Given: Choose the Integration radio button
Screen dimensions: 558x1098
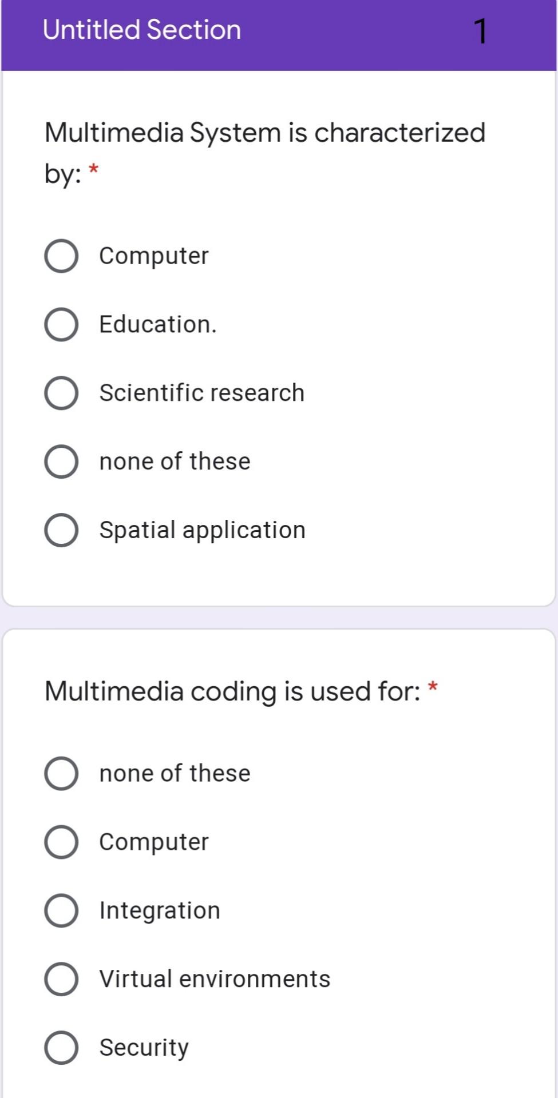Looking at the screenshot, I should 61,910.
